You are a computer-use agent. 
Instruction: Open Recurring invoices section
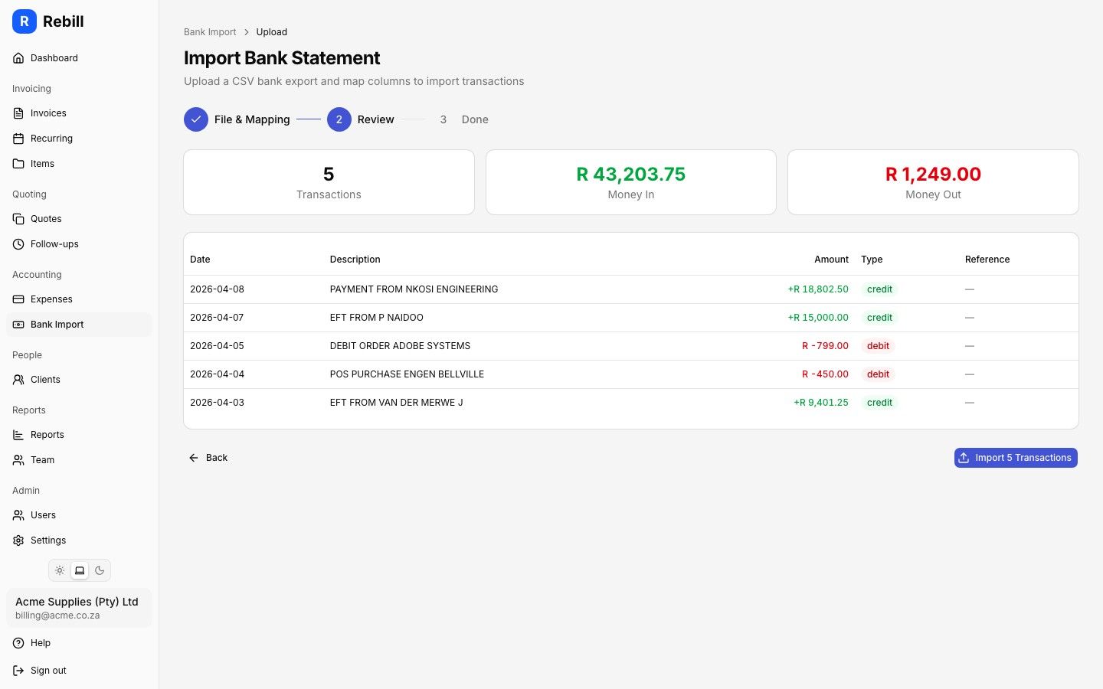click(x=79, y=139)
